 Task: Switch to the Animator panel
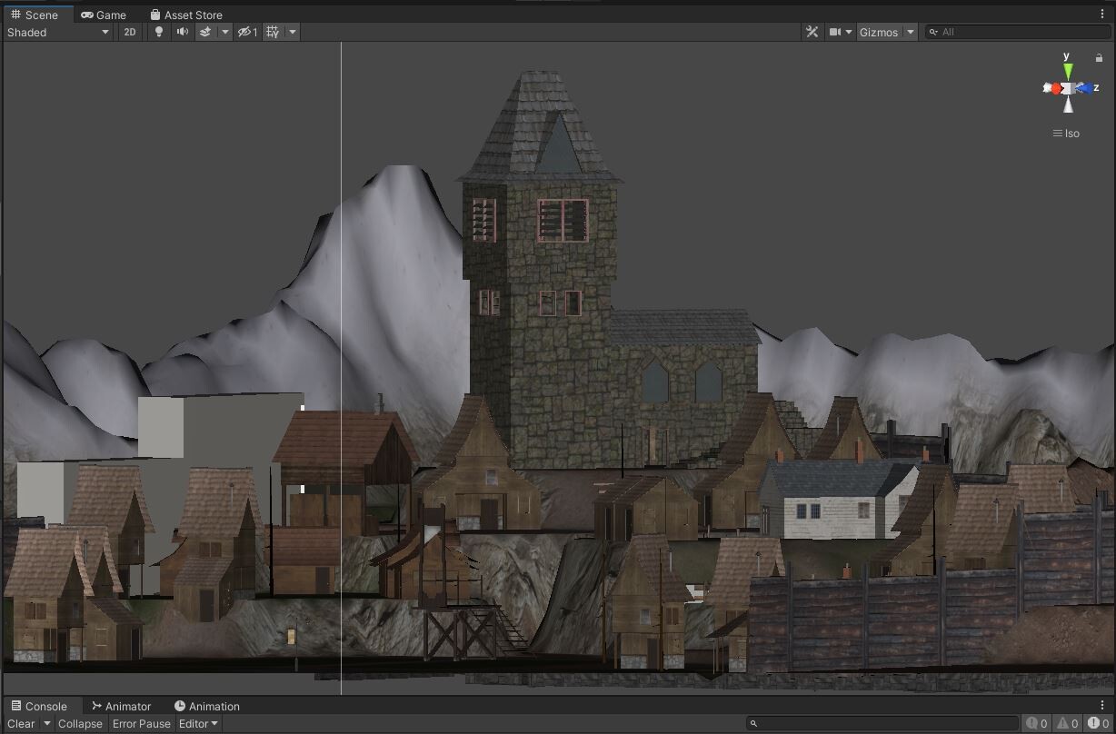121,706
